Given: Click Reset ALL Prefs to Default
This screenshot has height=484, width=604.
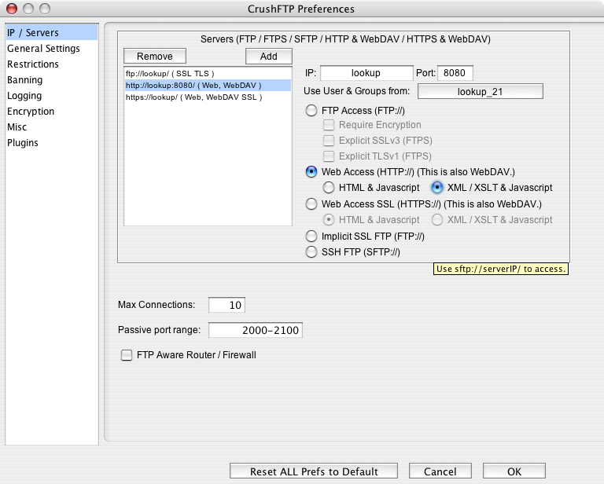Looking at the screenshot, I should 314,471.
